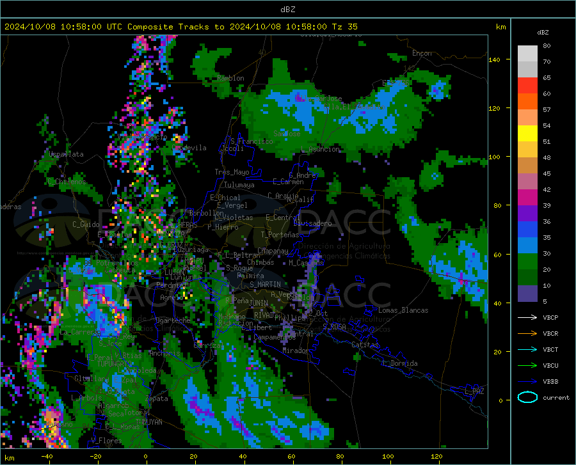Screen dimensions: 576x465
Task: Select the slate purple 5-10 dBZ swatch
Action: 527,294
